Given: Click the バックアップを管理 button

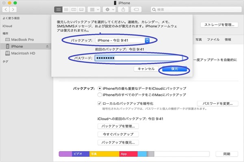Looking at the screenshot, I should point(118,126).
